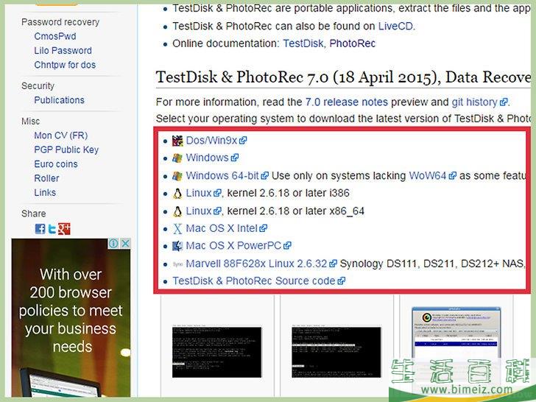Open the ad info icon
Viewport: 536px width, 402px height.
(114, 243)
